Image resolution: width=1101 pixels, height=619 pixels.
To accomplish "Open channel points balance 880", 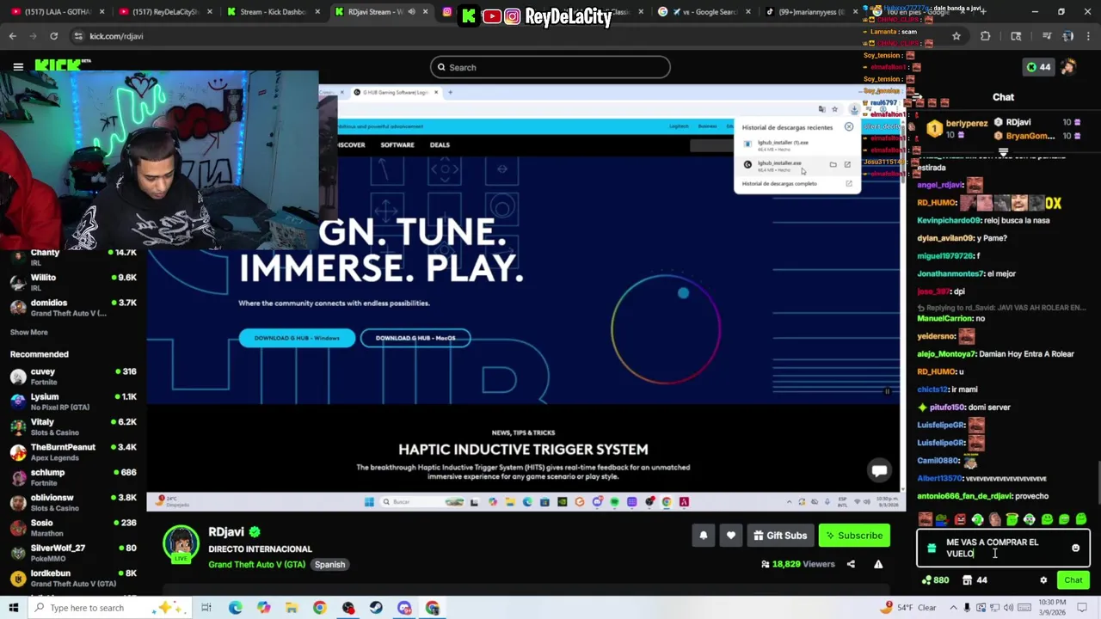I will [x=935, y=580].
